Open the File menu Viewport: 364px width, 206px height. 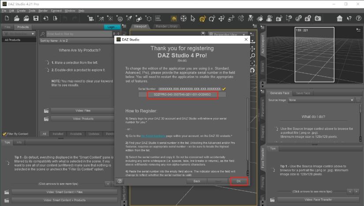(4, 11)
